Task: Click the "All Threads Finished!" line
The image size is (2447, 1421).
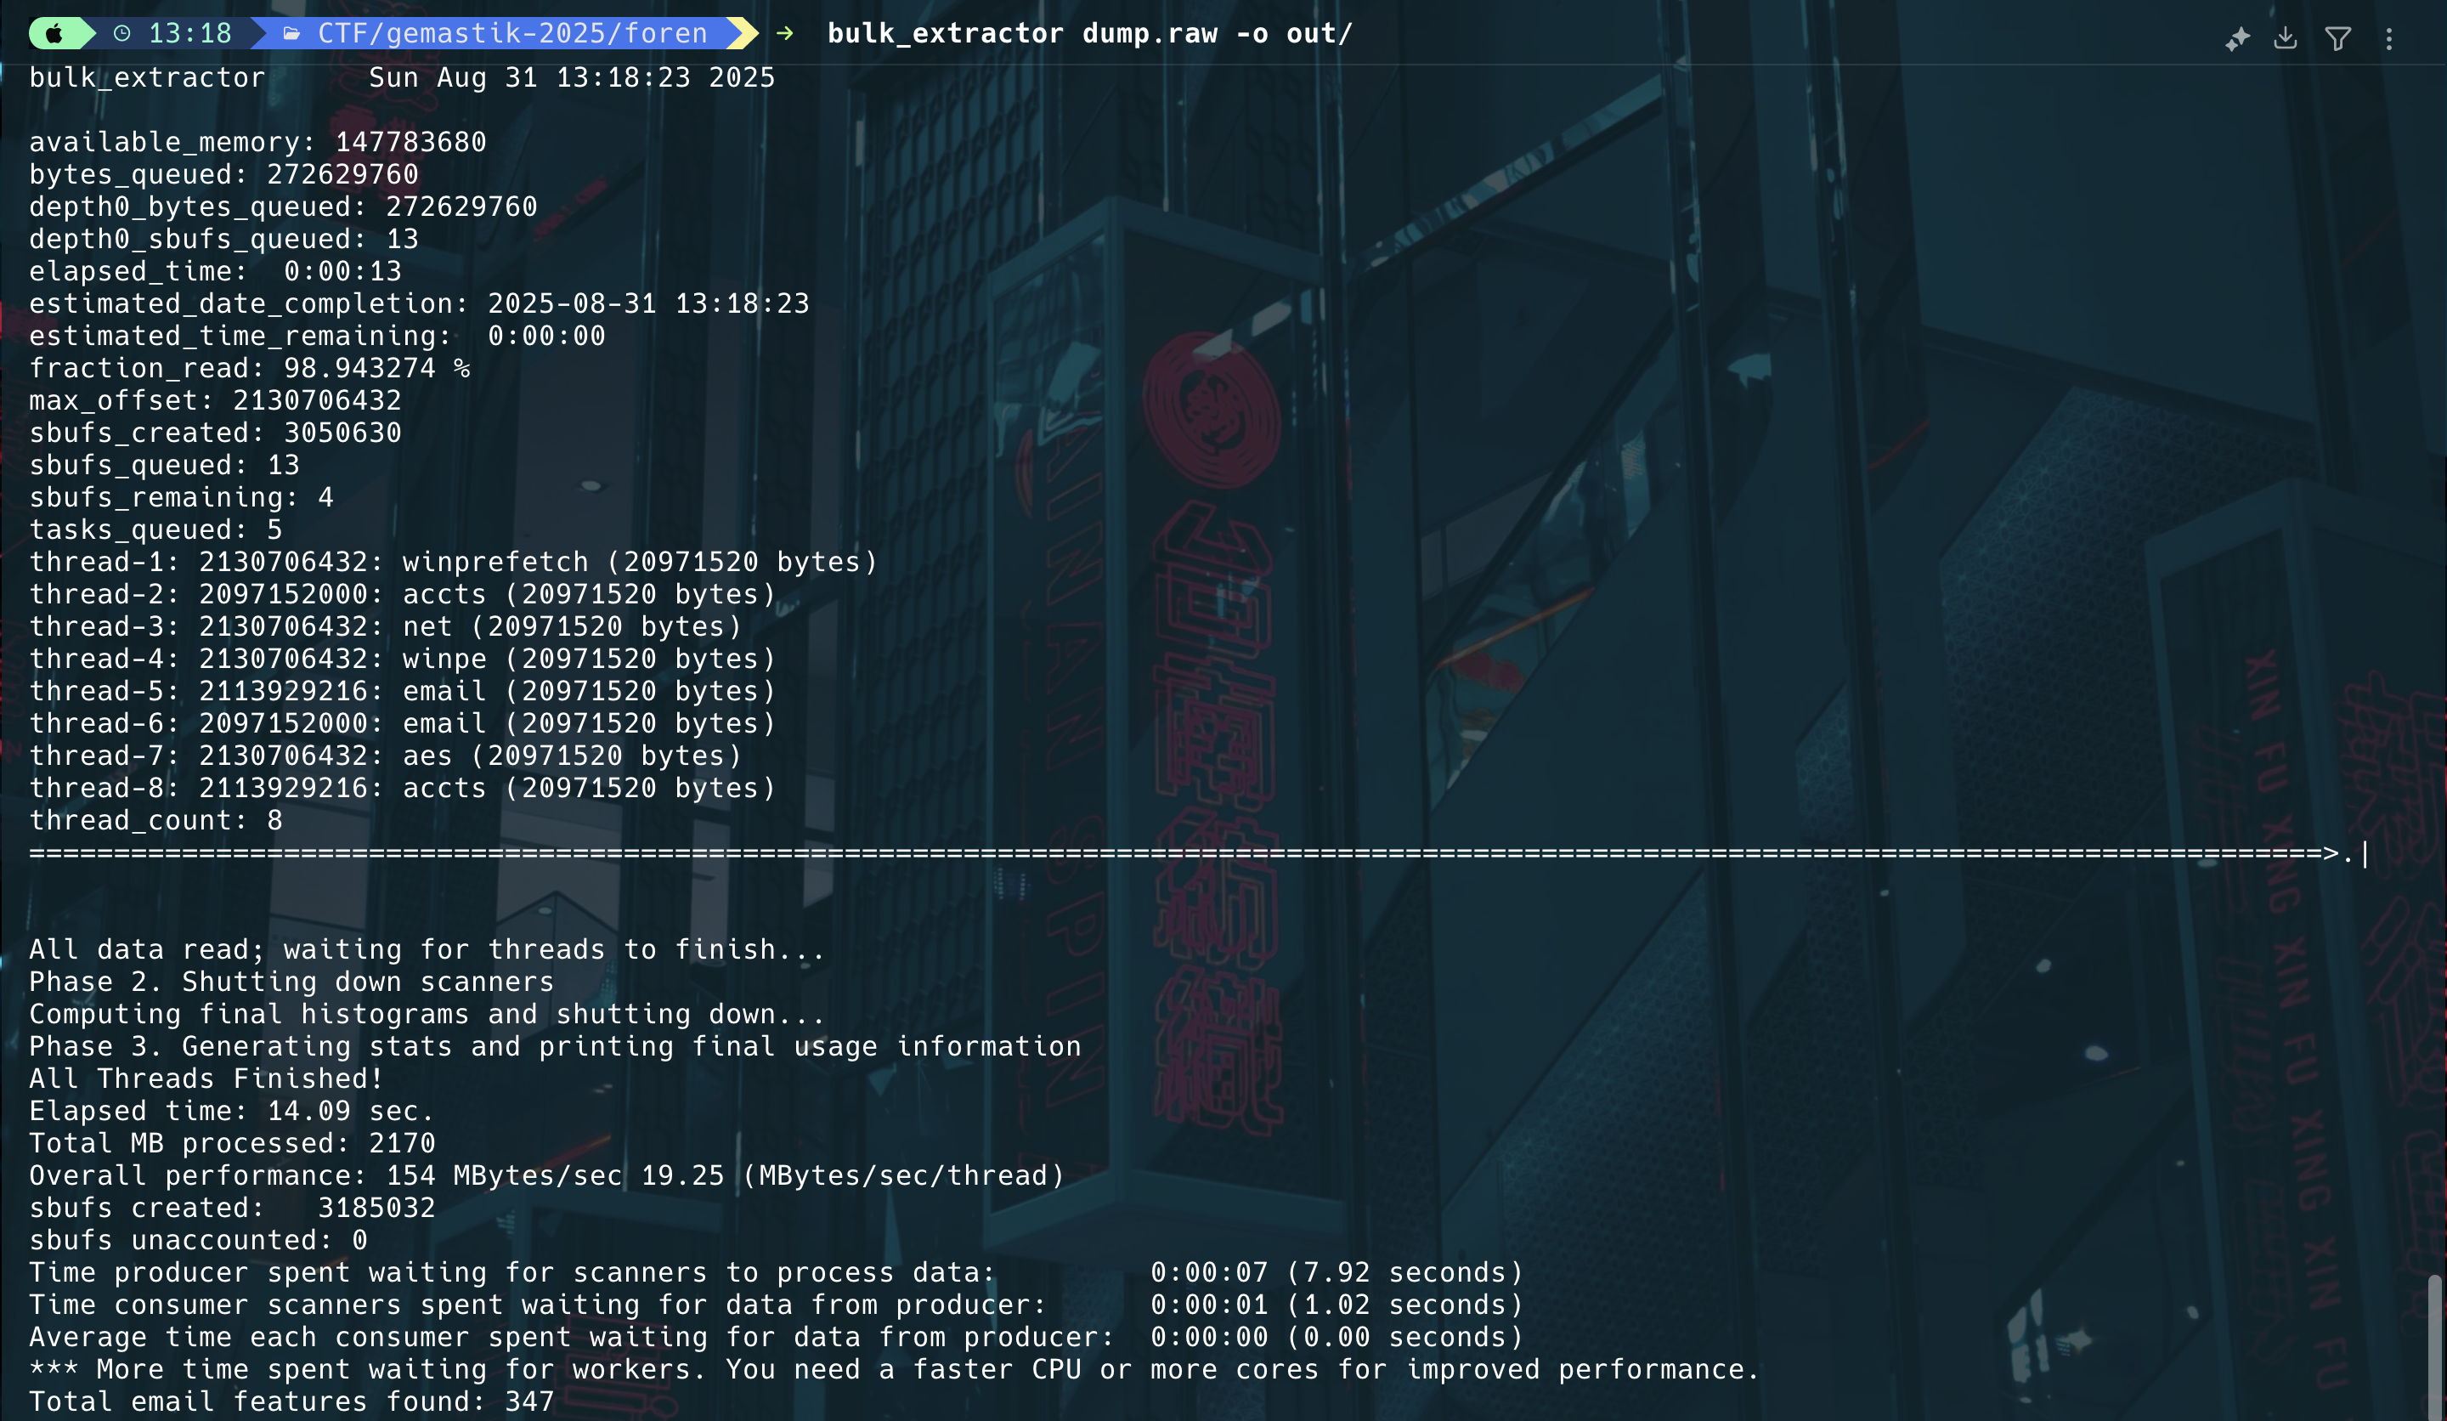Action: 206,1079
